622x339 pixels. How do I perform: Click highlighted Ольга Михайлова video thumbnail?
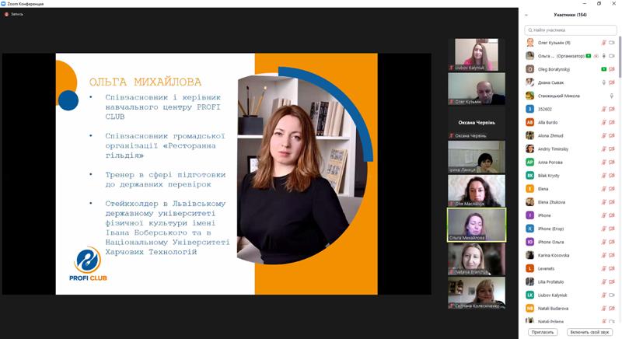[477, 225]
